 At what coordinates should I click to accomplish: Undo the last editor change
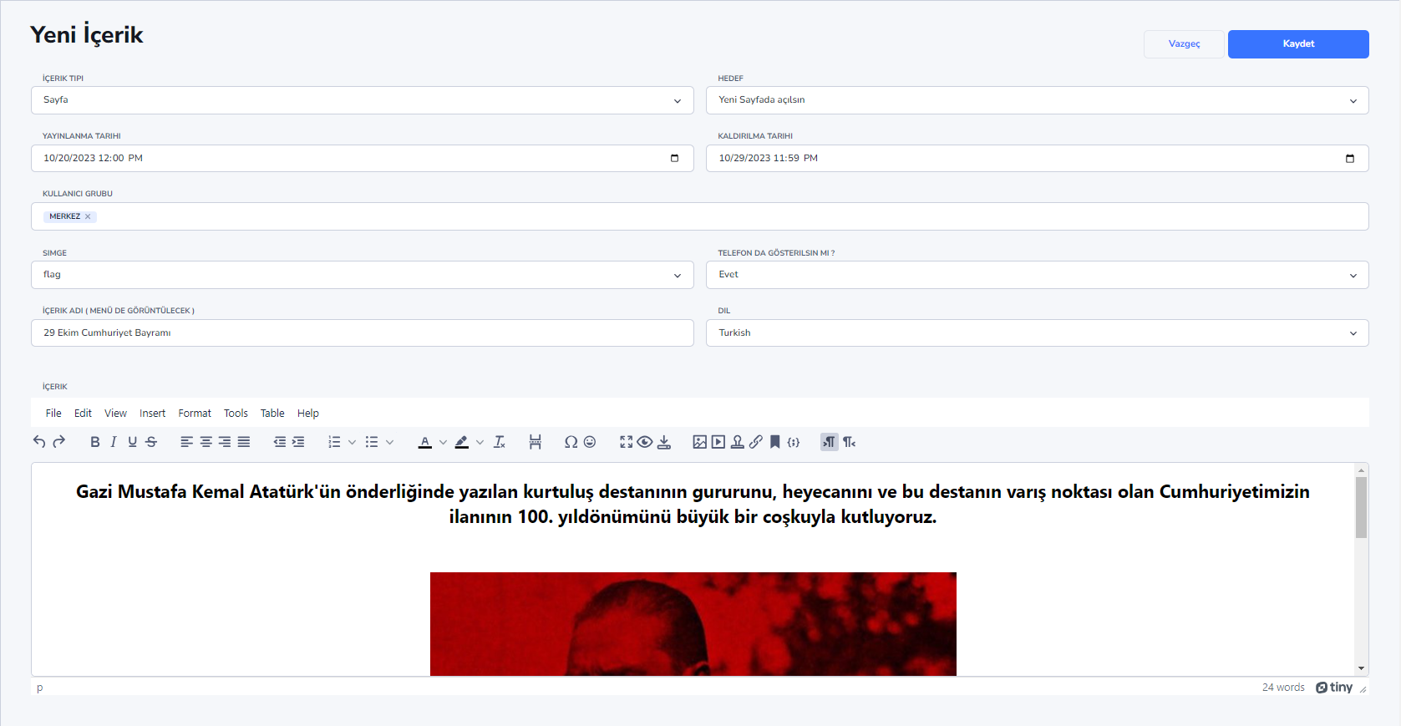39,442
